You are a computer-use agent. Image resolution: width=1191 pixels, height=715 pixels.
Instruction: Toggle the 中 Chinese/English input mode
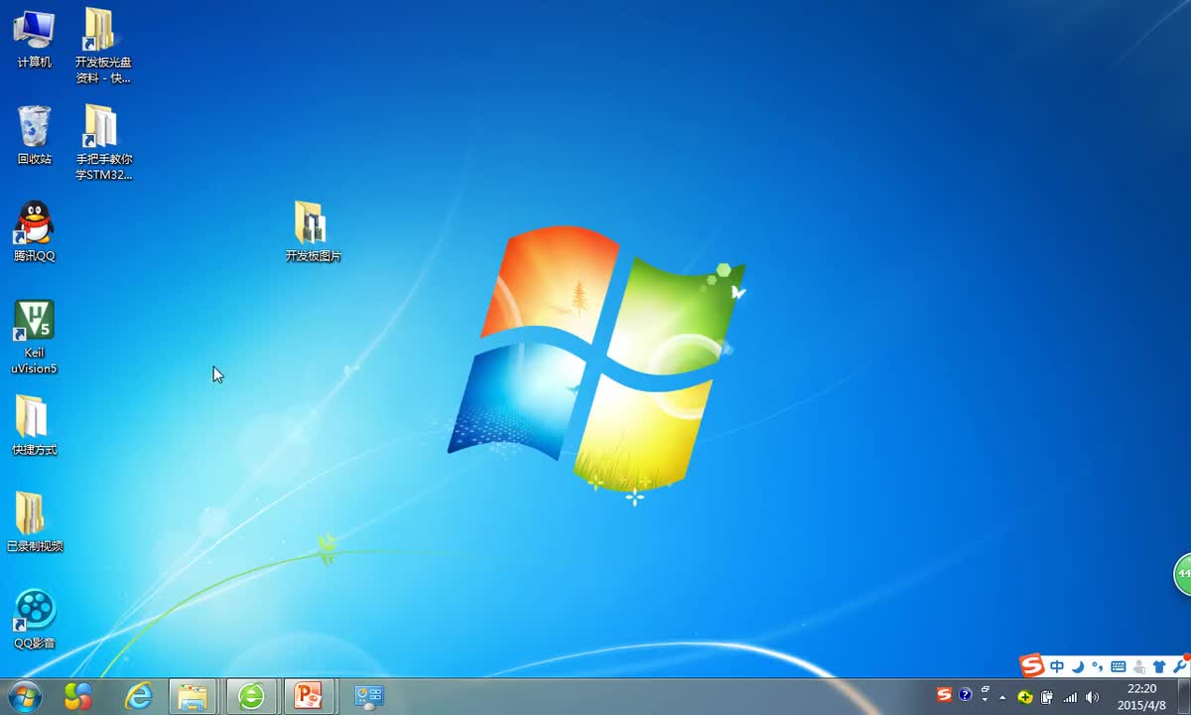pos(1057,666)
